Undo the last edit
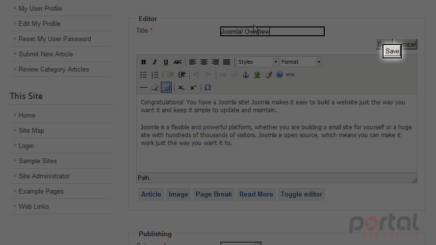This screenshot has width=436, height=245. pos(196,74)
